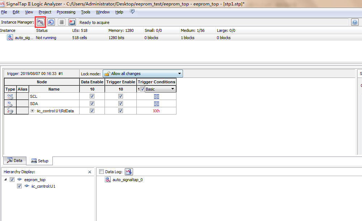Open the Basic trigger type dropdown
Image resolution: width=362 pixels, height=221 pixels.
[160, 89]
